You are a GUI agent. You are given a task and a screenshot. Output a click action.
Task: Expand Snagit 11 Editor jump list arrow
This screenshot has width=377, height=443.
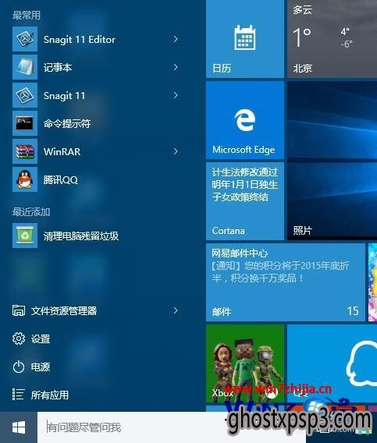click(x=176, y=39)
